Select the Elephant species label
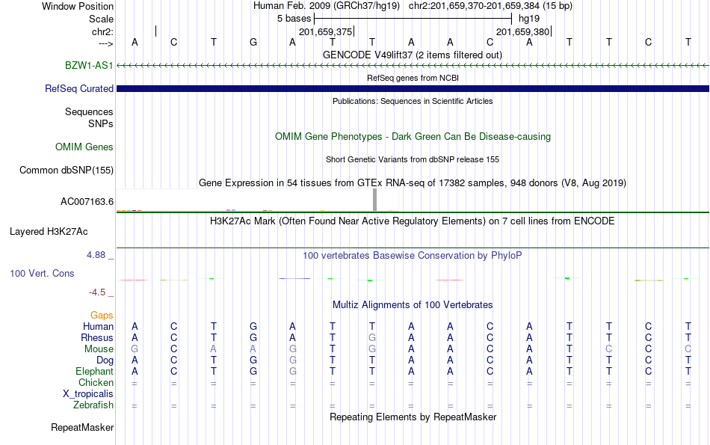The width and height of the screenshot is (710, 445). (95, 371)
